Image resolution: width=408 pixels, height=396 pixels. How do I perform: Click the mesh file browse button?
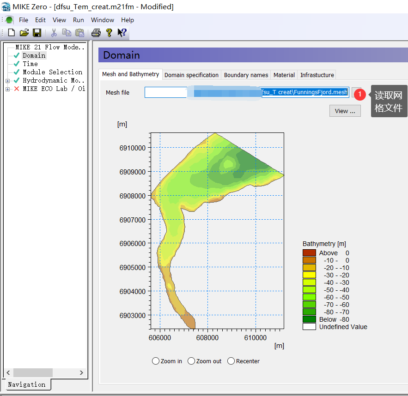pos(356,92)
